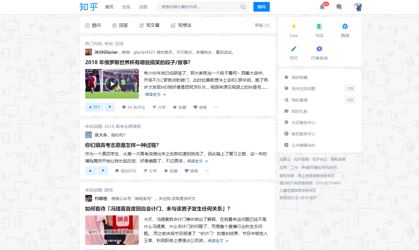Open the 专栏 column writing section

tap(293, 53)
